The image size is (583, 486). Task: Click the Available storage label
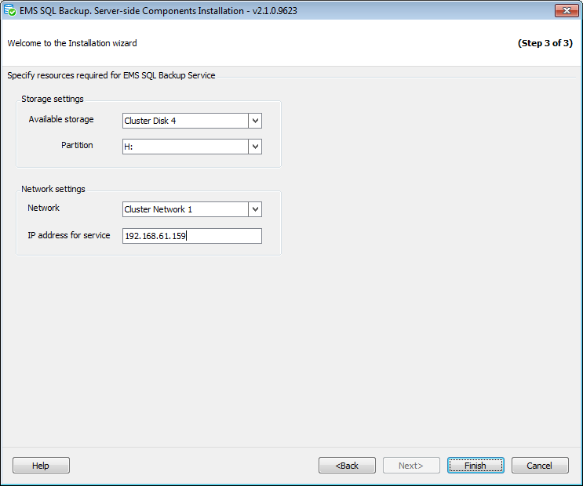click(x=61, y=119)
